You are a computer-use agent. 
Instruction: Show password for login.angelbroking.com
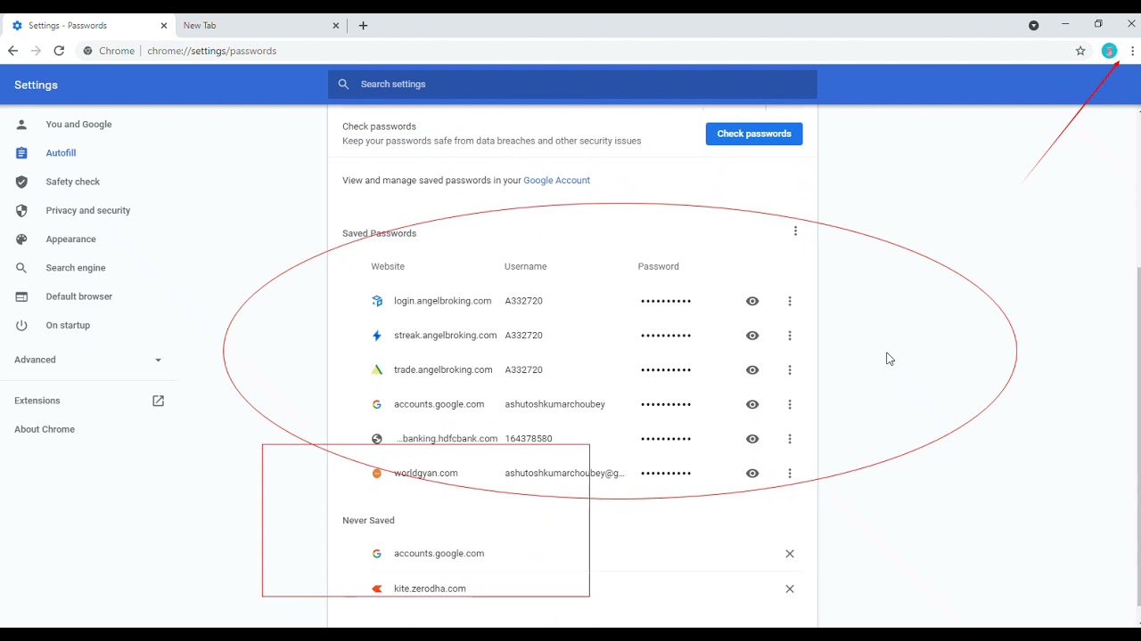click(752, 301)
